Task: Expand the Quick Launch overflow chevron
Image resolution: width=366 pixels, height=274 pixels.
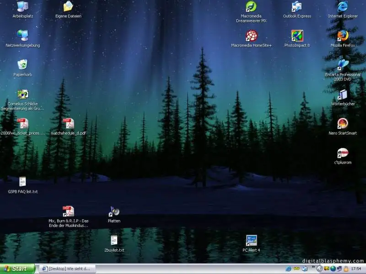Action: (313, 266)
